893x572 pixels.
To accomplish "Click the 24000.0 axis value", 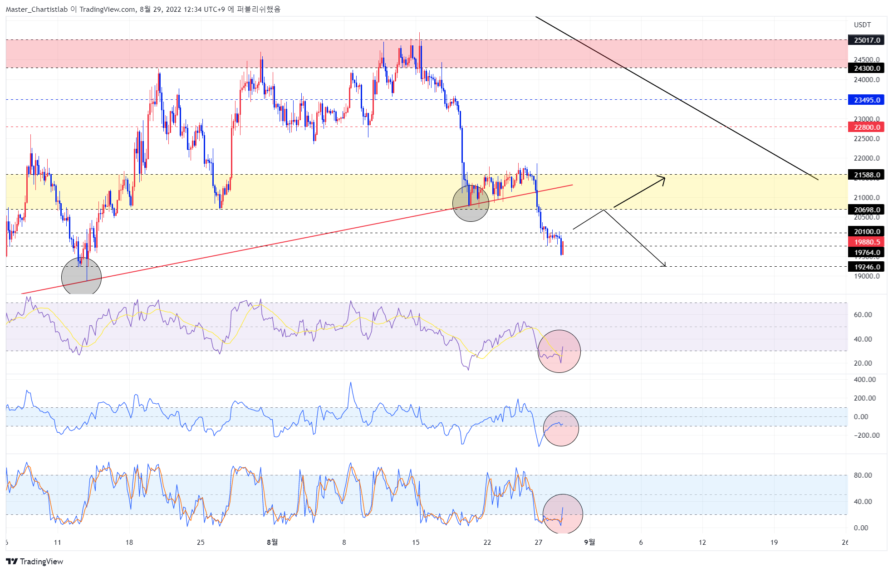I will click(x=867, y=79).
